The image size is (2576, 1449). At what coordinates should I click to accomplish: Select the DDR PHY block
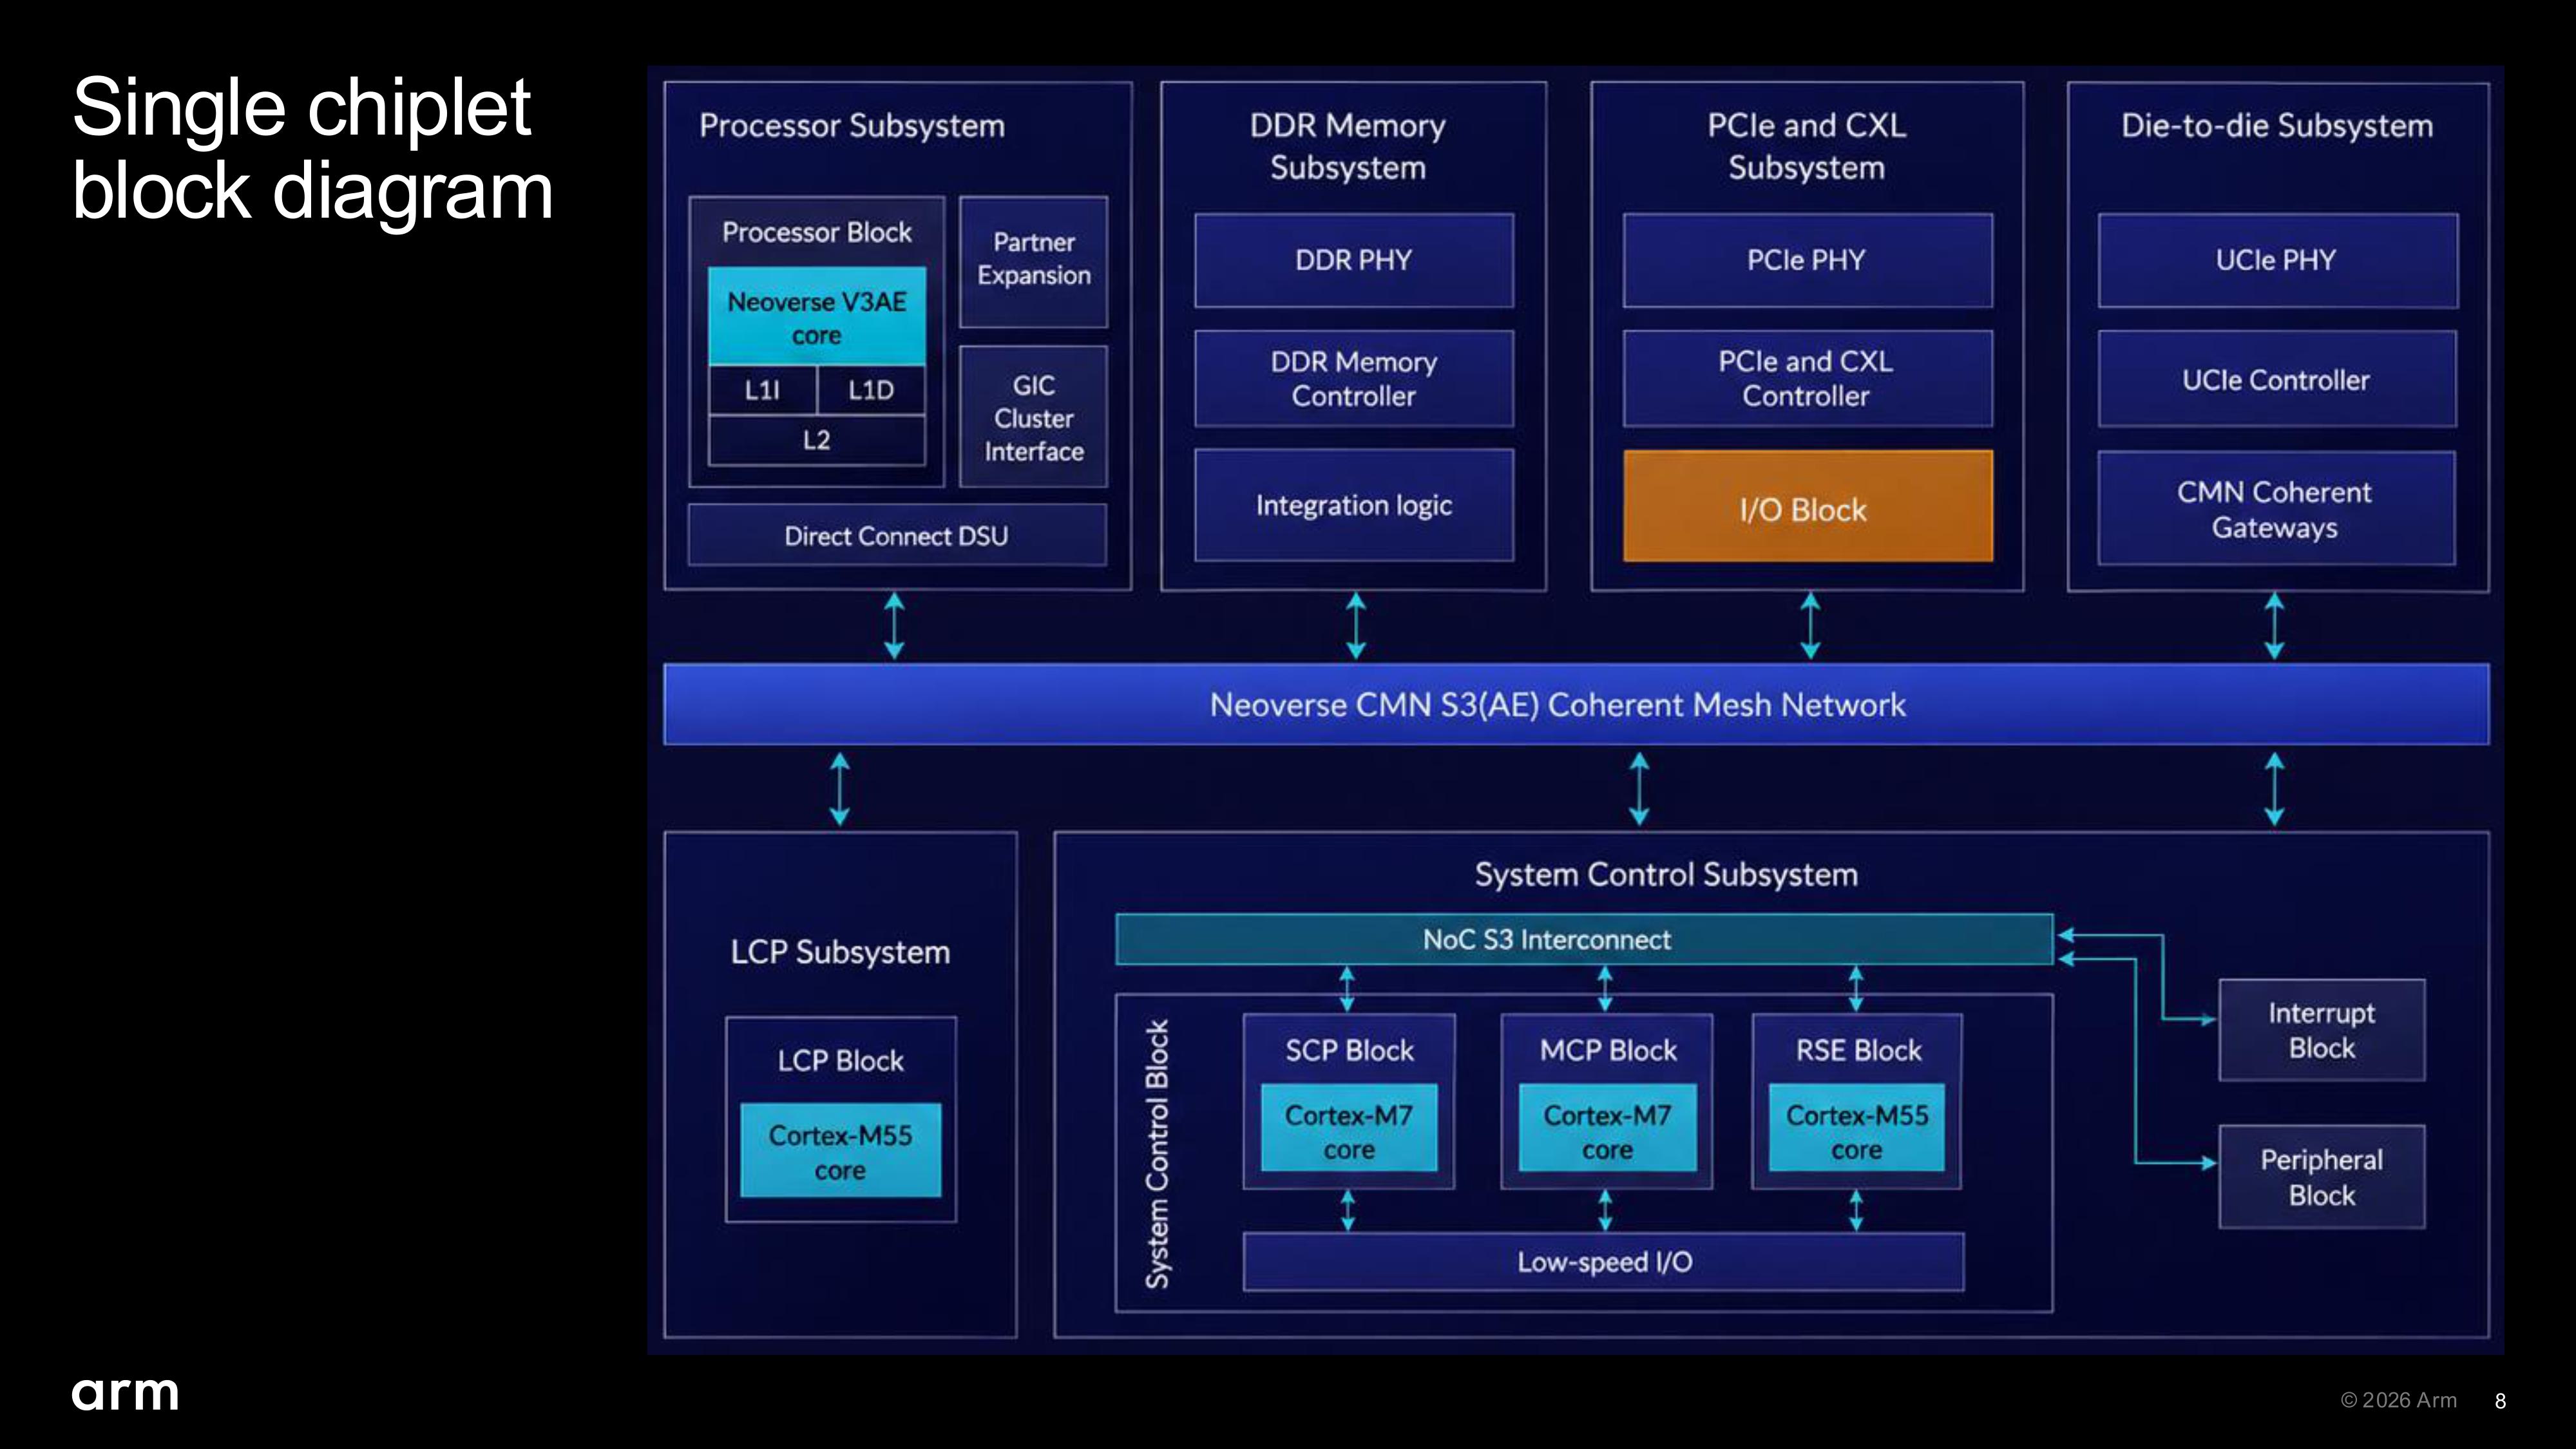pyautogui.click(x=1354, y=260)
